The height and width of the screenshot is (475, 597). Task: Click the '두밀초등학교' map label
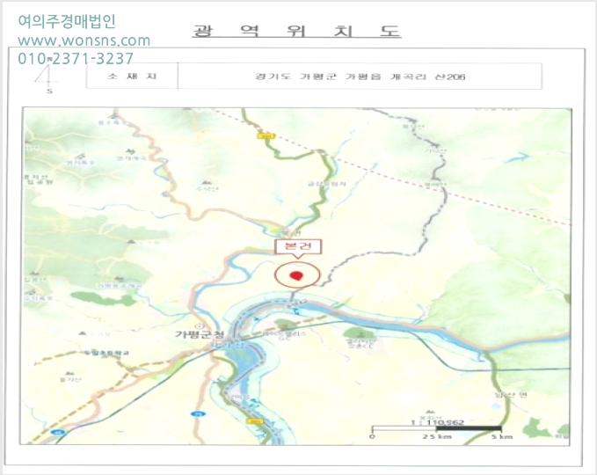106,353
